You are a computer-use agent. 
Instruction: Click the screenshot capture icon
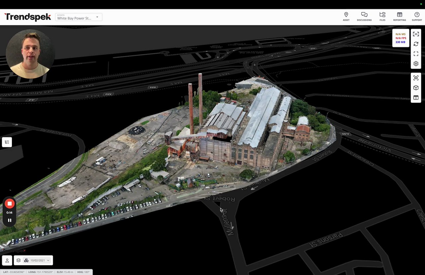coord(416,78)
